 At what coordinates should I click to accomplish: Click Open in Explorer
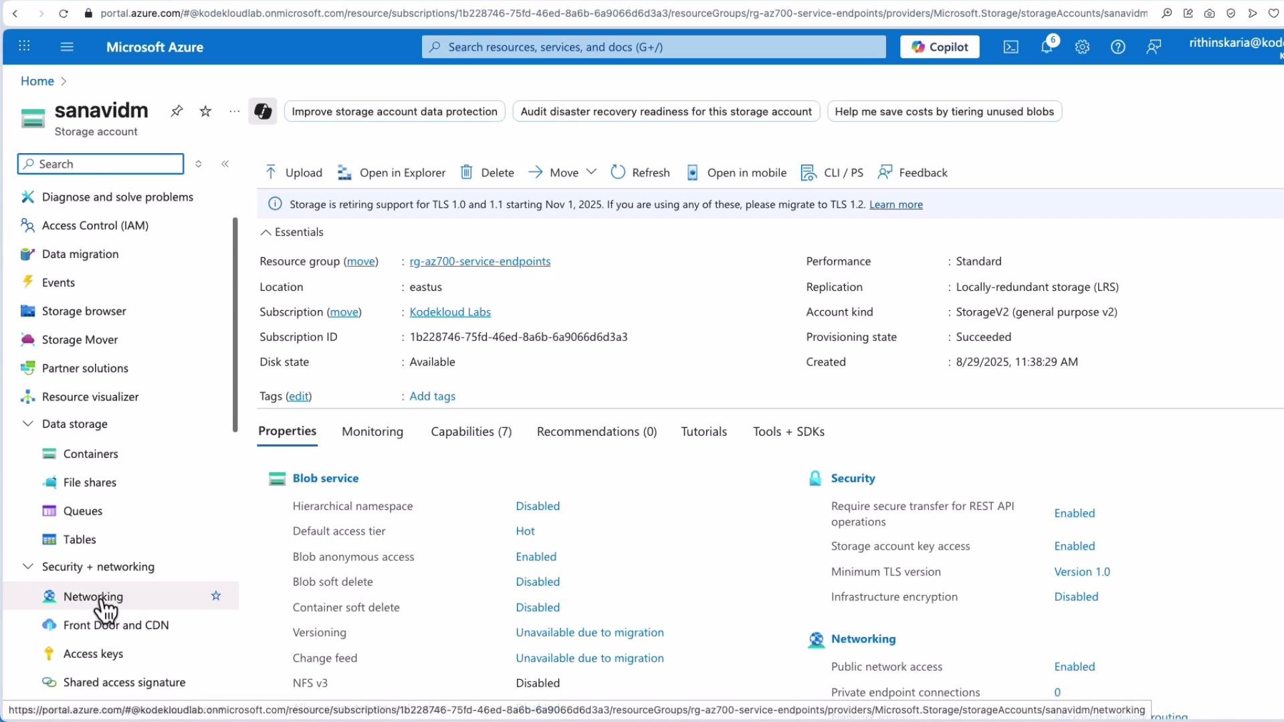(x=392, y=172)
